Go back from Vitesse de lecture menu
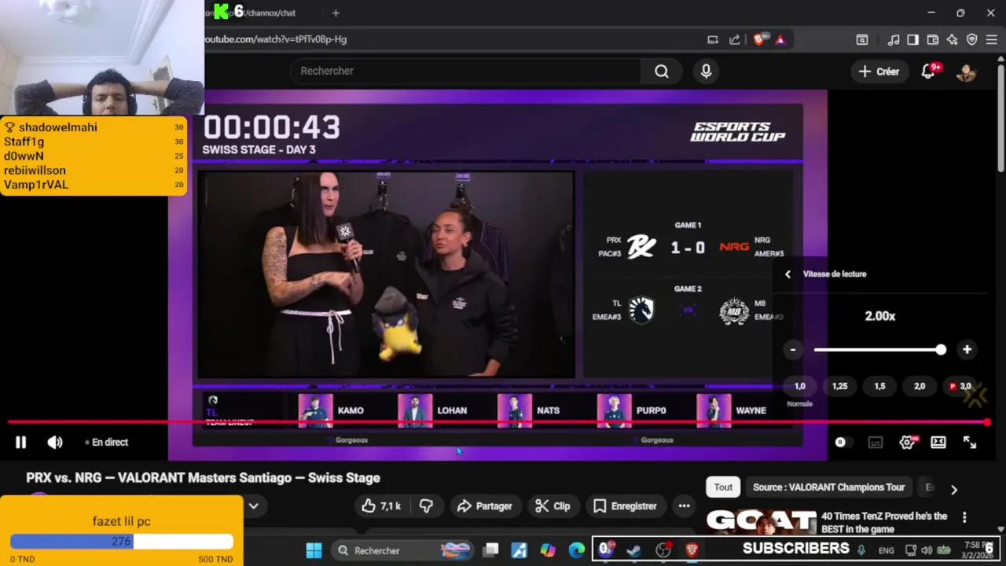Viewport: 1006px width, 566px height. [x=788, y=274]
